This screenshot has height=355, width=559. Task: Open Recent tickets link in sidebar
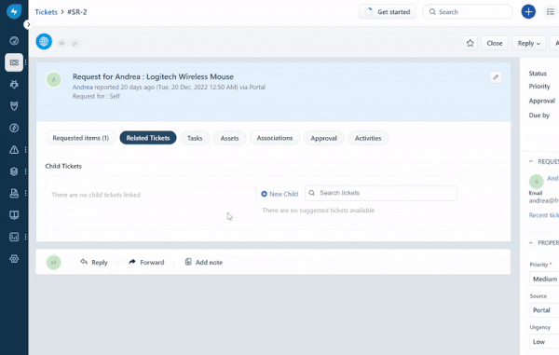point(544,215)
